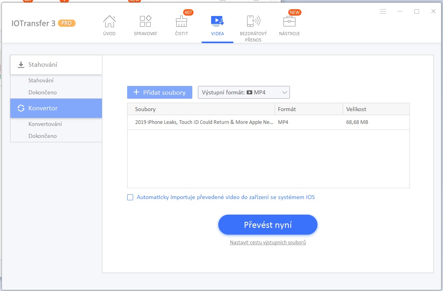Open the Čistit broom icon
This screenshot has height=291, width=443.
pos(182,21)
